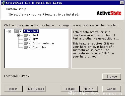The image size is (125, 96).
Task: Open the Documentation feature drive icon
Action: [x=27, y=43]
